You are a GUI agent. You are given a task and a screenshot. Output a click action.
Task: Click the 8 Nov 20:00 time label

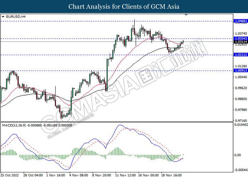coord(102,175)
